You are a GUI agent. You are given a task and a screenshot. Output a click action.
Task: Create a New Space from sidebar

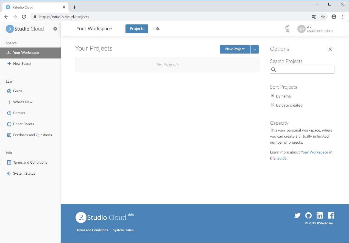[x=22, y=63]
